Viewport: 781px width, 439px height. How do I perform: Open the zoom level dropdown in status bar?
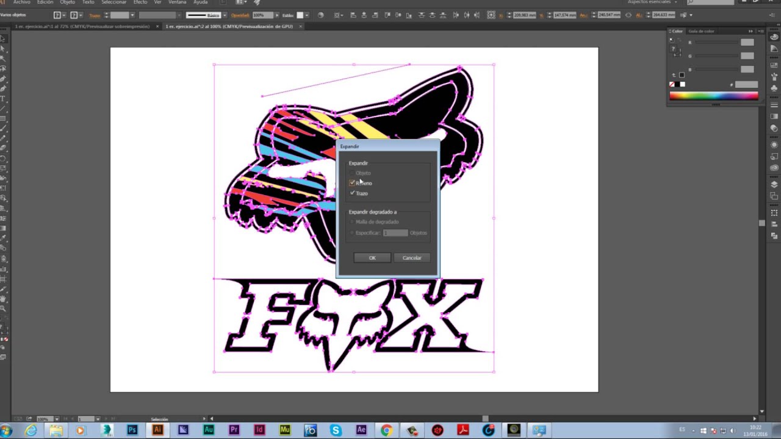click(56, 419)
